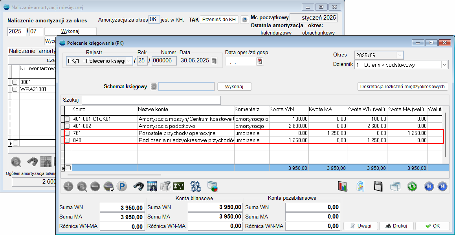
Task: Tick checkbox for account 840 row
Action: click(68, 140)
